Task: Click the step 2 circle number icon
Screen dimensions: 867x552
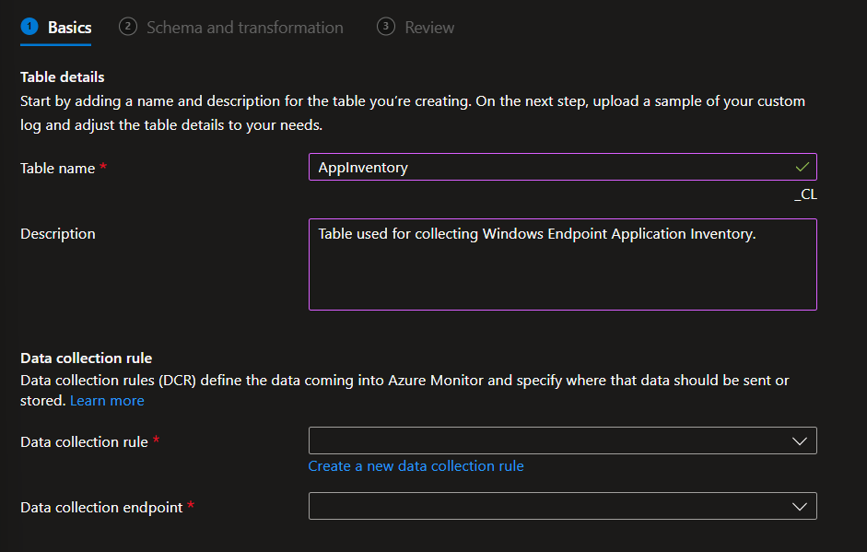Action: pyautogui.click(x=127, y=27)
